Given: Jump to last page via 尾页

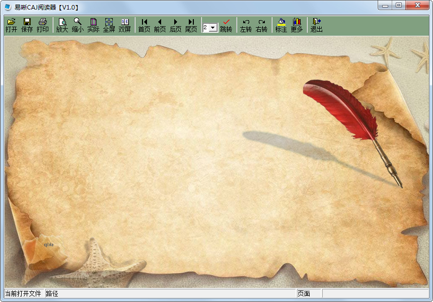Looking at the screenshot, I should point(191,25).
